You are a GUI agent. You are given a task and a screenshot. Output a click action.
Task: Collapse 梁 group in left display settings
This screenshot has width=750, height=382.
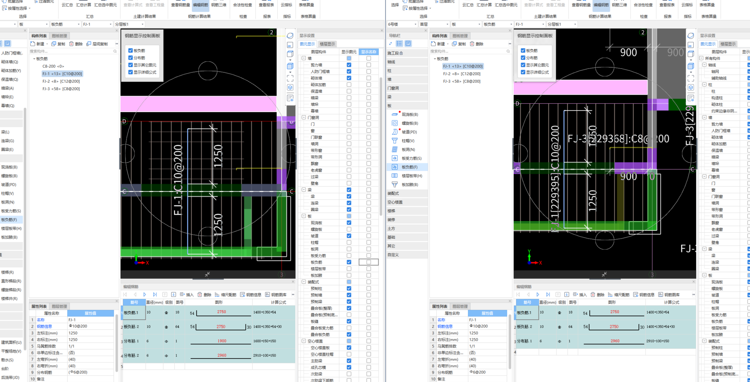click(304, 190)
